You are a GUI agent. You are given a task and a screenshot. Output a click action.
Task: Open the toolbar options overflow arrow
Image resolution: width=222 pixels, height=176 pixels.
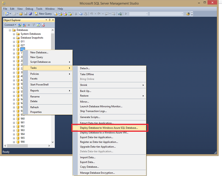(x=192, y=14)
